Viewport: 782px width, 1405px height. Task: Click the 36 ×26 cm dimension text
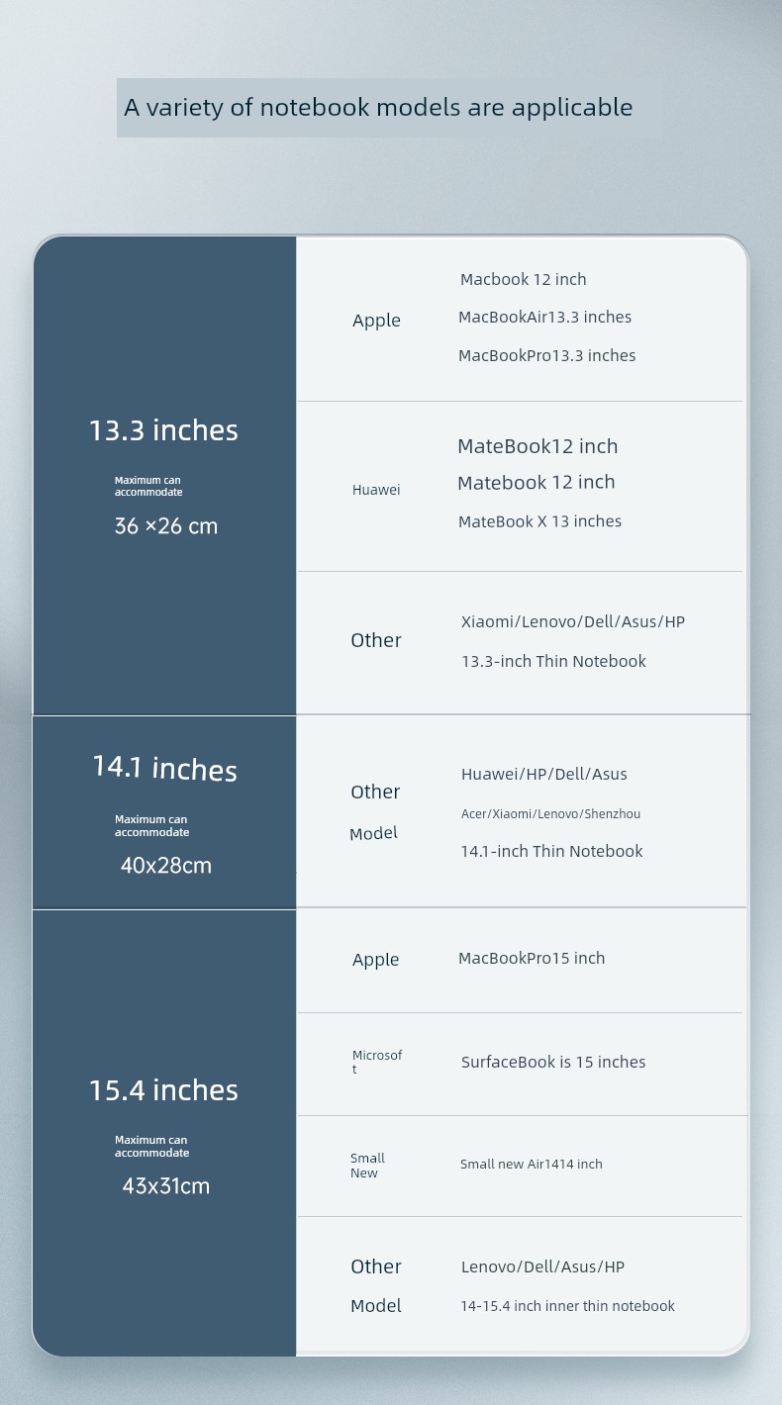[x=166, y=526]
